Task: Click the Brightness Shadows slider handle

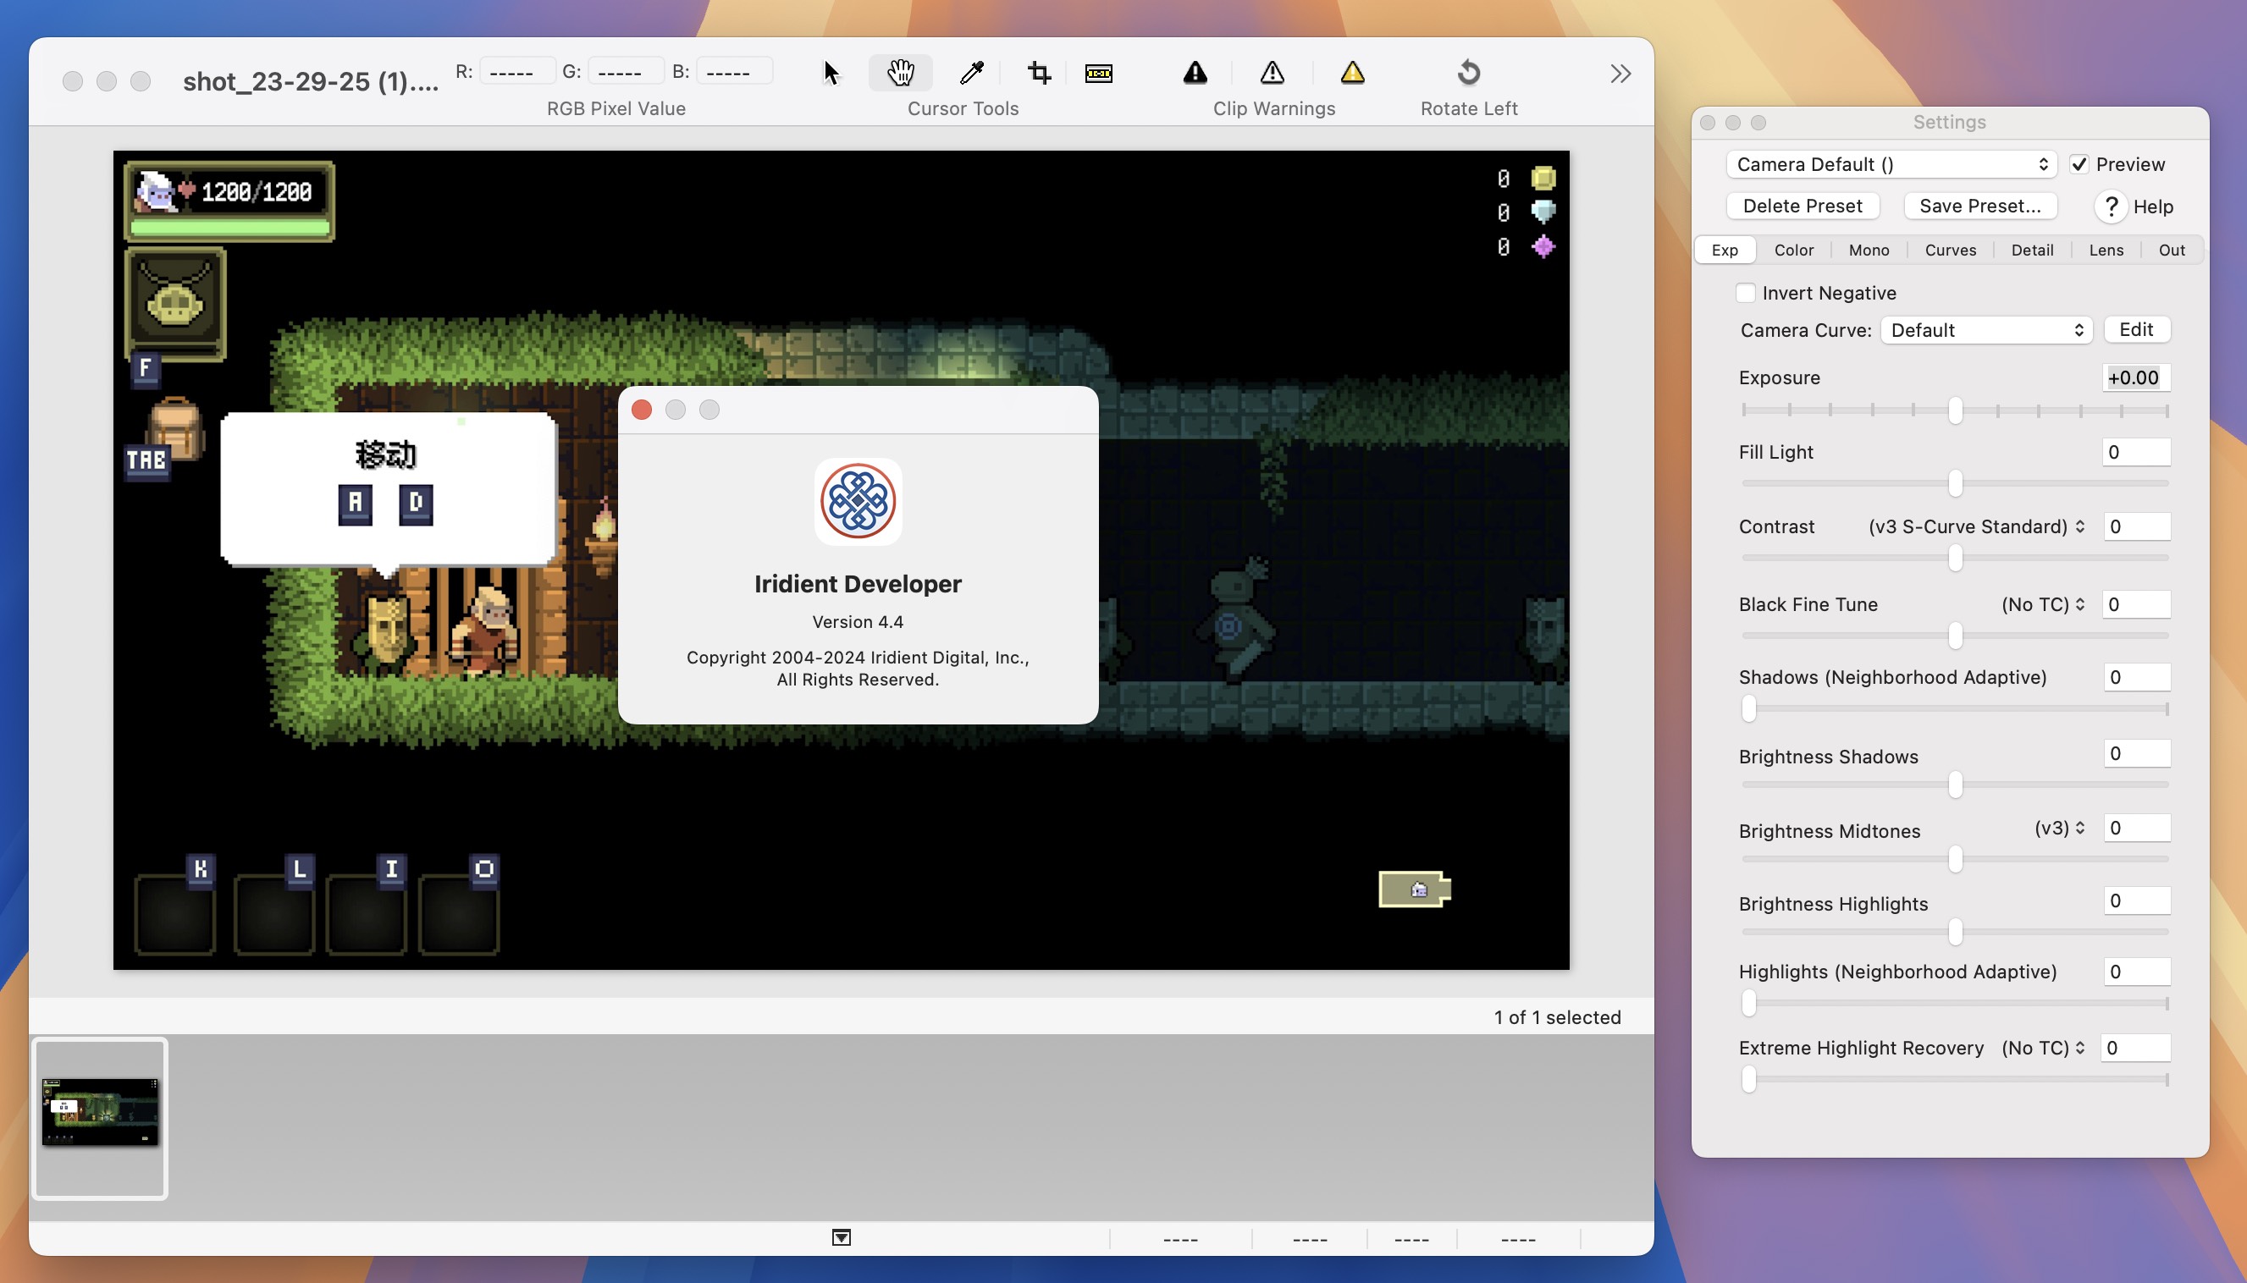Action: (x=1955, y=785)
